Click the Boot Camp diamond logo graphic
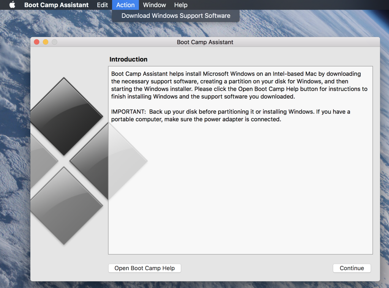Image resolution: width=389 pixels, height=288 pixels. pos(89,161)
